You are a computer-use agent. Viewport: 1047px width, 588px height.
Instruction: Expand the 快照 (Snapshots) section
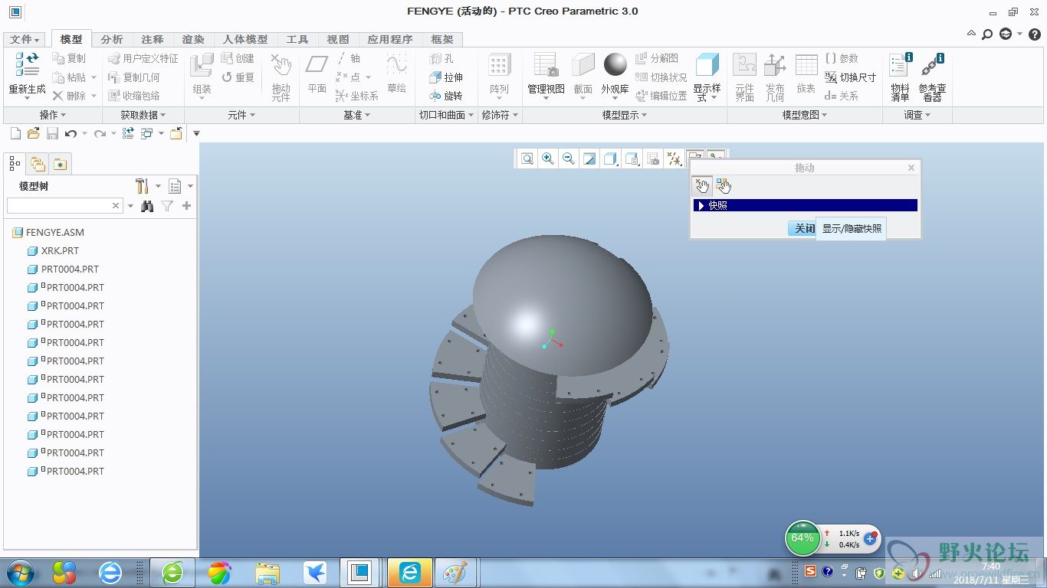click(x=701, y=205)
